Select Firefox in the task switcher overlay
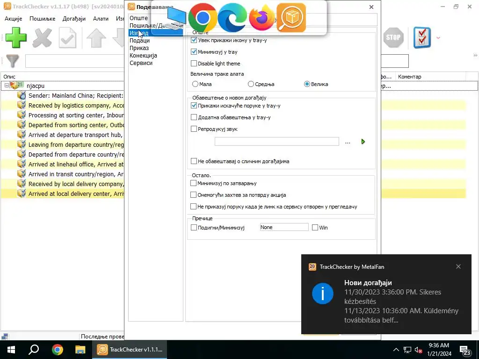Image resolution: width=479 pixels, height=359 pixels. (x=262, y=18)
